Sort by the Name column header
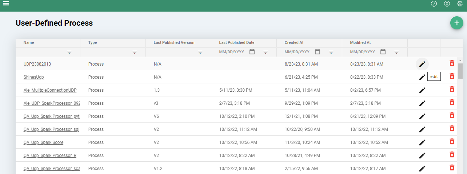Viewport: 467px width, 174px height. tap(29, 42)
